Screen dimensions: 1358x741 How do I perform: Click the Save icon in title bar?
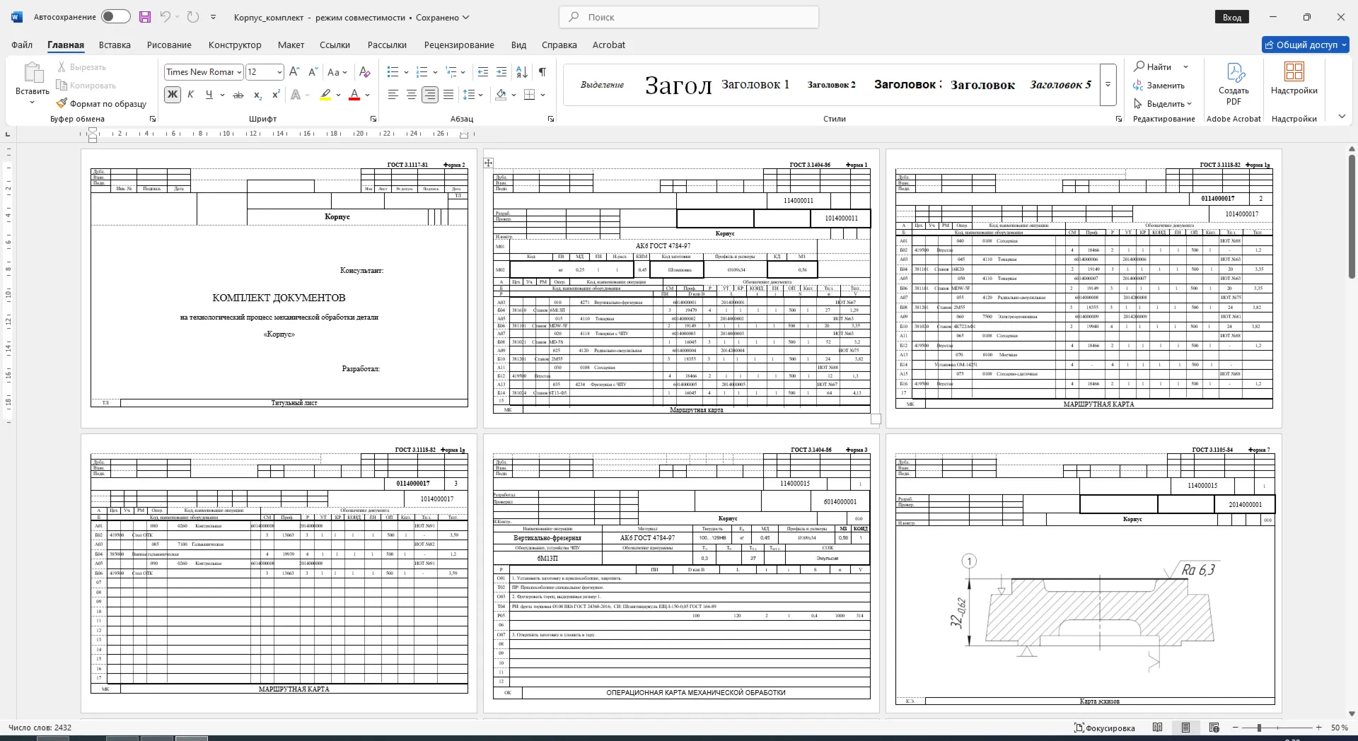pyautogui.click(x=144, y=17)
